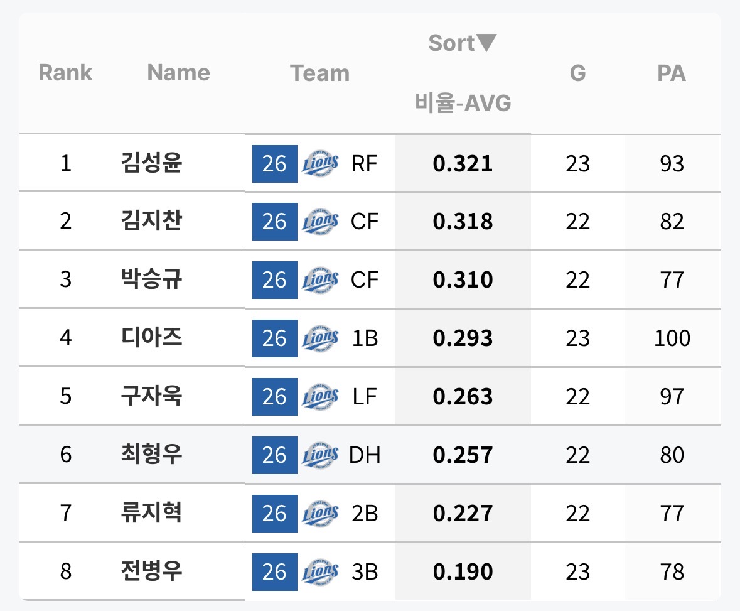The height and width of the screenshot is (611, 740).
Task: Select the Rank column header
Action: [66, 73]
